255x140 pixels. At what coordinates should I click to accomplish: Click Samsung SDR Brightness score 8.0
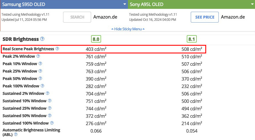[96, 39]
